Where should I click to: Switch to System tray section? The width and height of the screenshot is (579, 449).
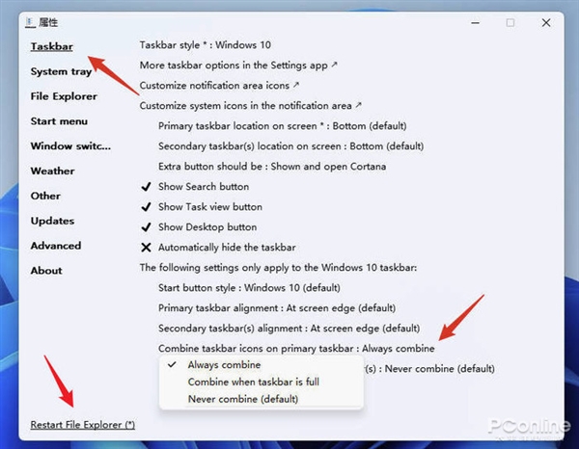pos(61,71)
